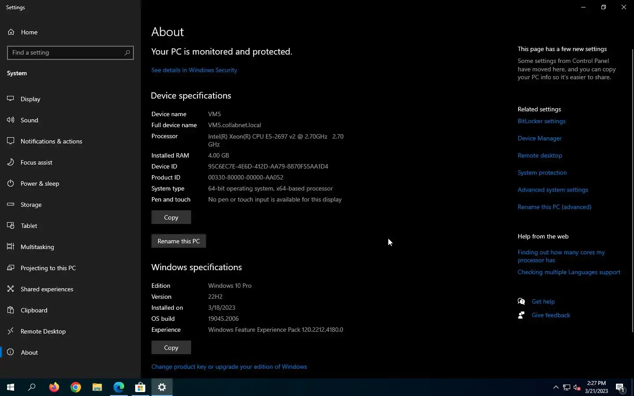Click the Version value 22H2
This screenshot has width=634, height=396.
point(215,297)
